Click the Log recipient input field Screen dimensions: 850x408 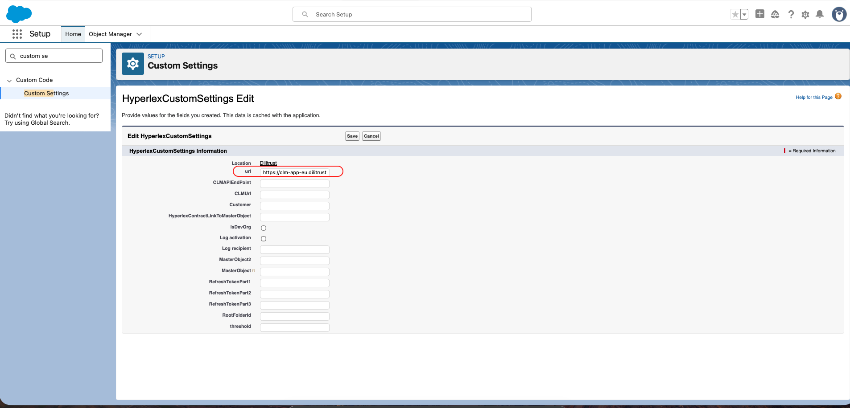295,249
